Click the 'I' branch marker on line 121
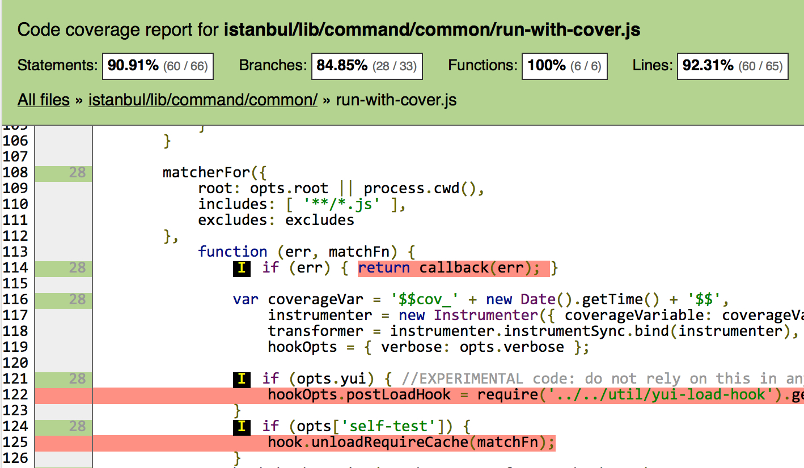This screenshot has width=804, height=468. [242, 379]
